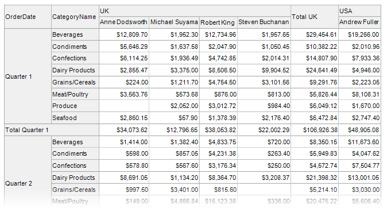Select the USA country header
The image size is (387, 208).
(360, 11)
